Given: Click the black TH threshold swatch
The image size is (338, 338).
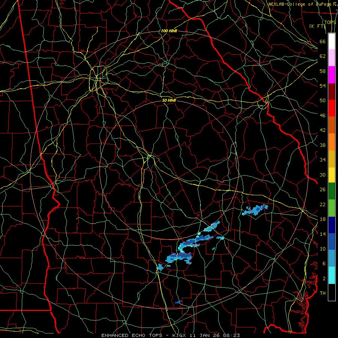Looking at the screenshot, I should [332, 292].
